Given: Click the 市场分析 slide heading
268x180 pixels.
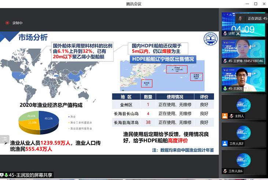Looking at the screenshot, I should click(33, 37).
